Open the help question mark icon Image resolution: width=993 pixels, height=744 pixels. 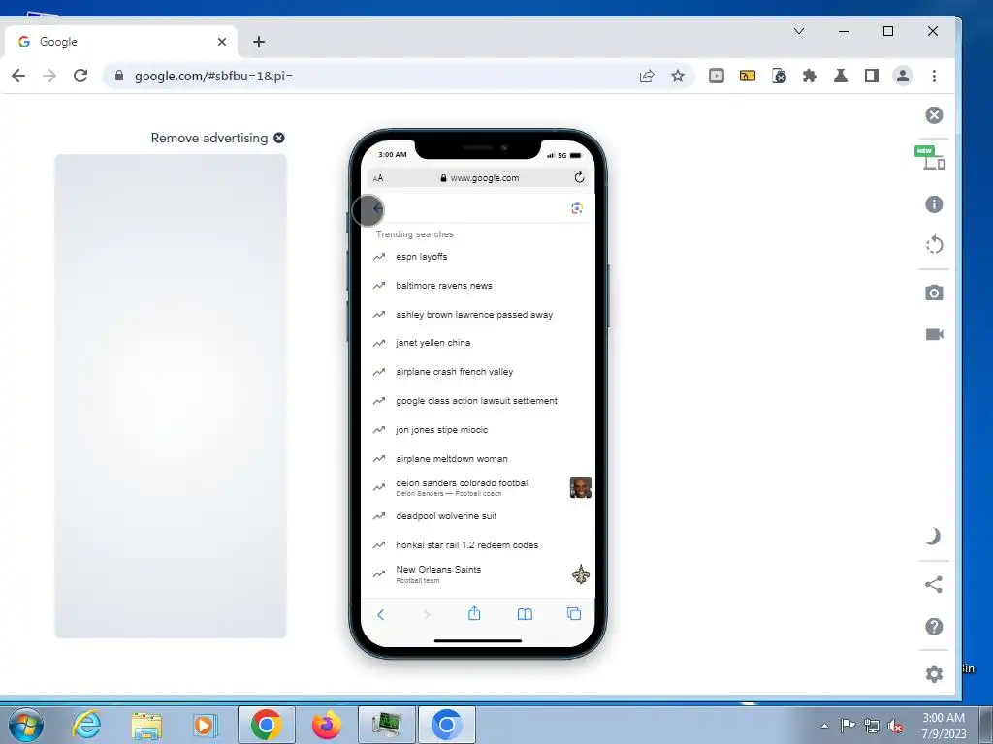[x=934, y=627]
